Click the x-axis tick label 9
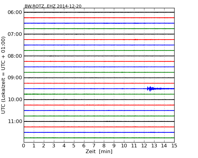This screenshot has height=158, width=198. (114, 146)
